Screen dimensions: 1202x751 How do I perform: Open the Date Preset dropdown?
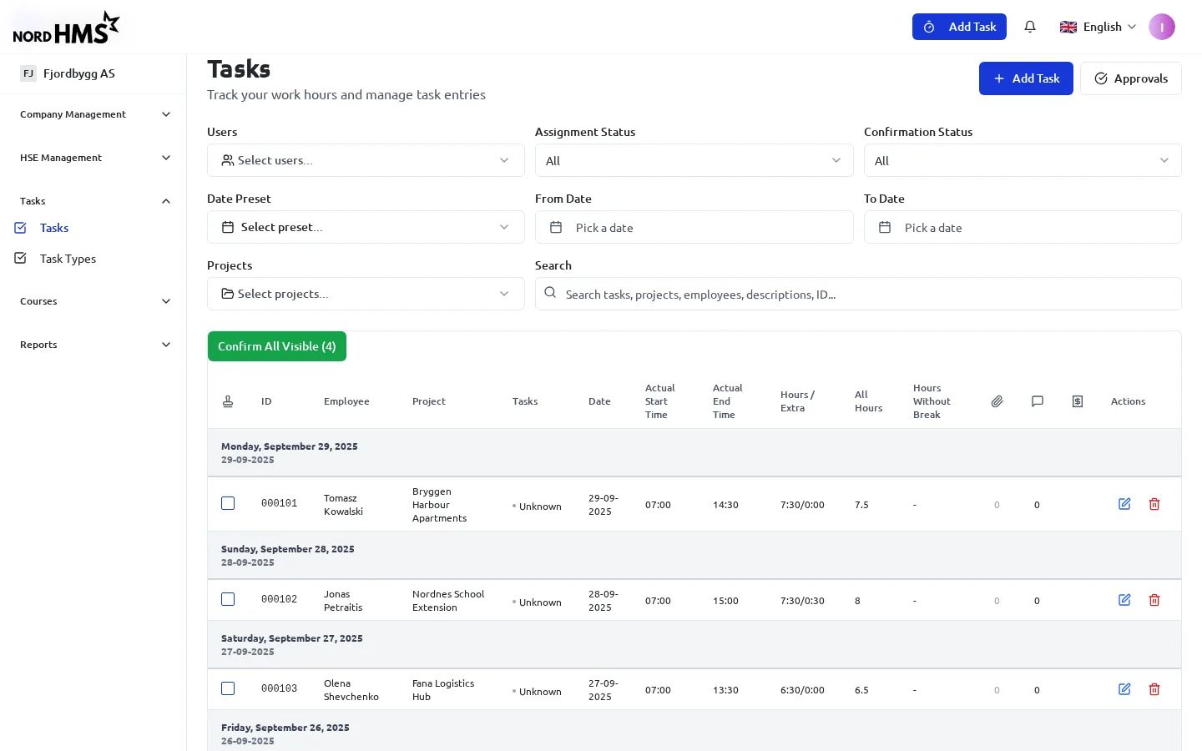[366, 227]
